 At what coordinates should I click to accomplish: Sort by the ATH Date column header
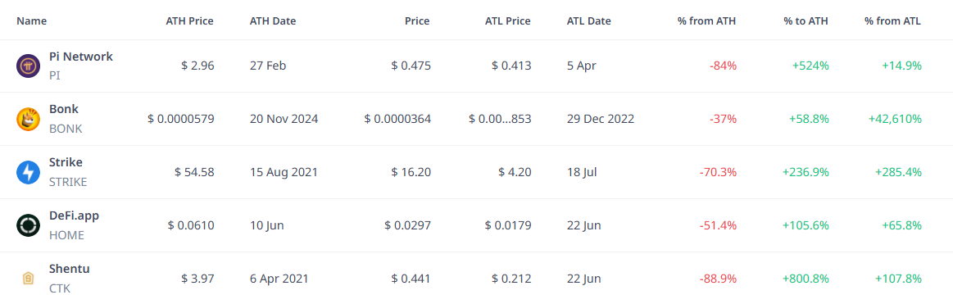pyautogui.click(x=273, y=20)
